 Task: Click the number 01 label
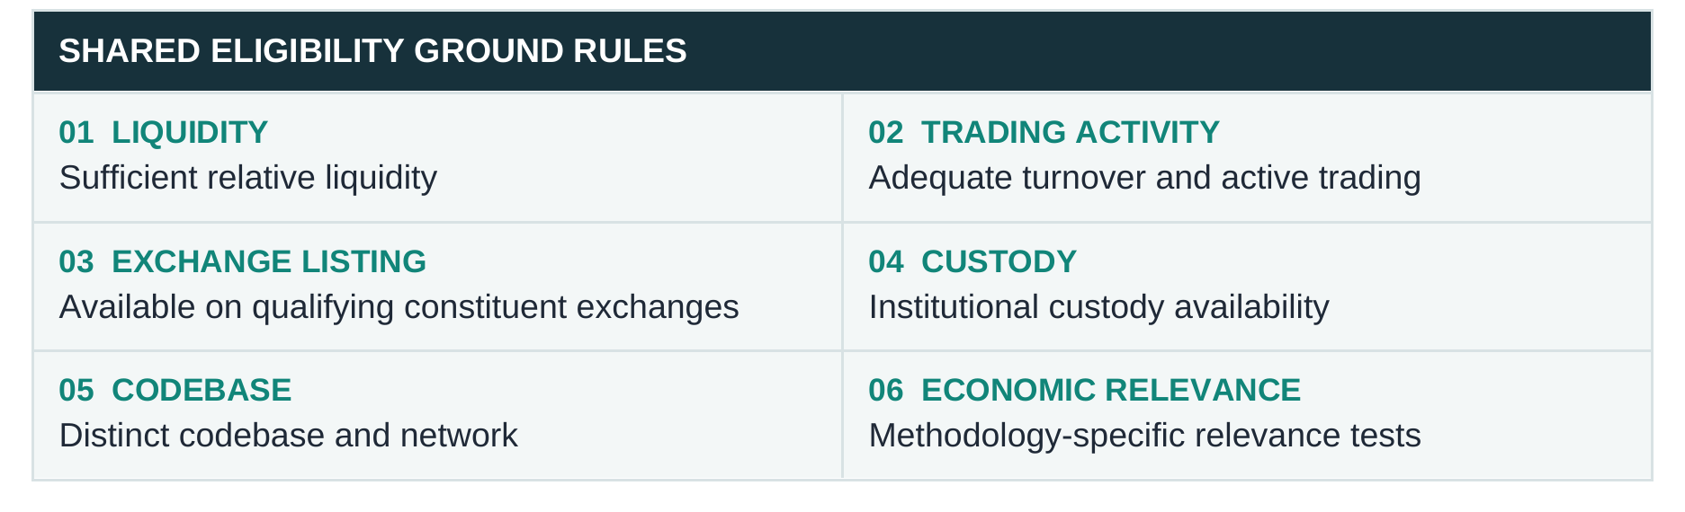(x=76, y=132)
